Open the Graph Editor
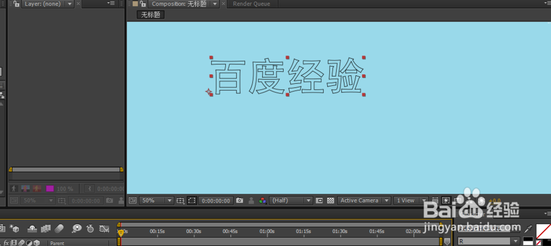 point(104,229)
